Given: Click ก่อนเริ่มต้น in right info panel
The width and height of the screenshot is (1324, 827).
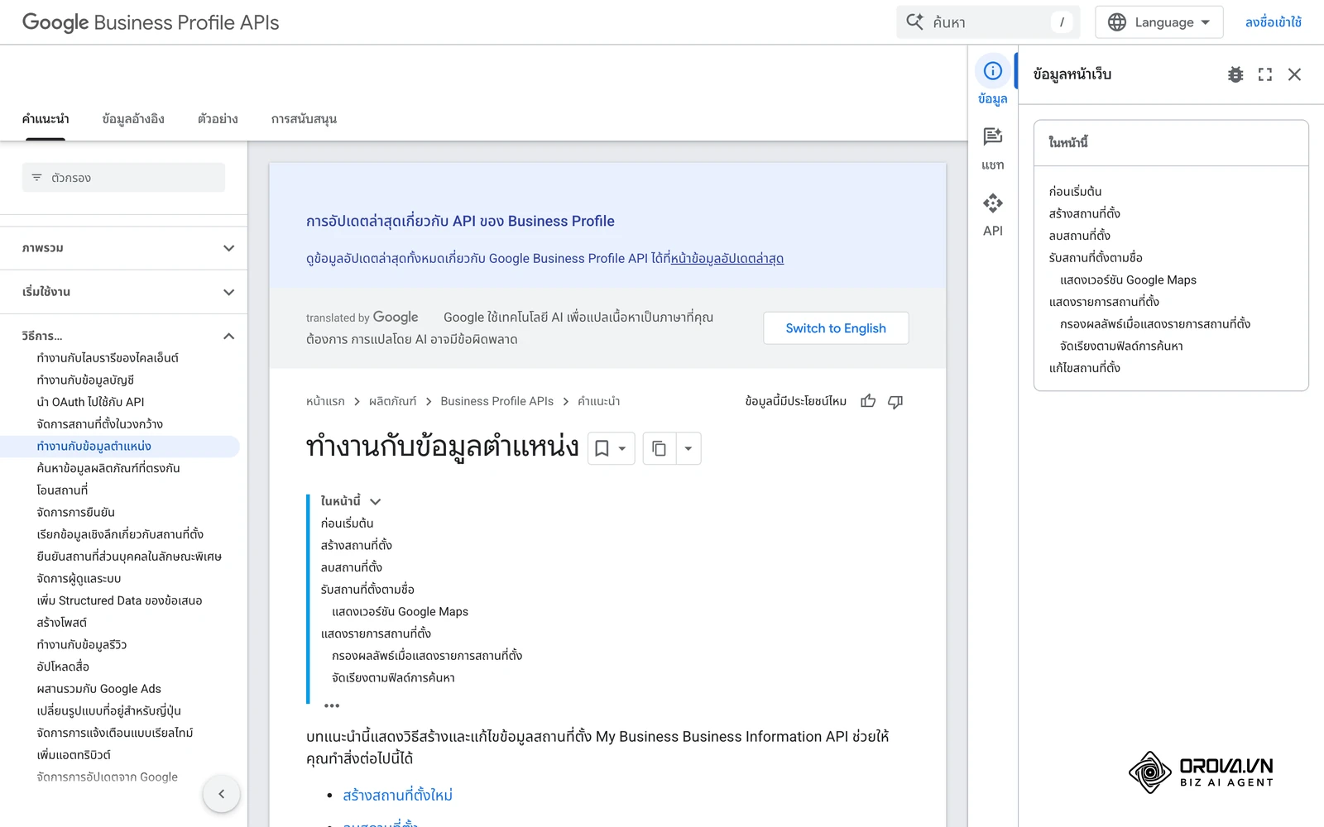Looking at the screenshot, I should (x=1075, y=192).
